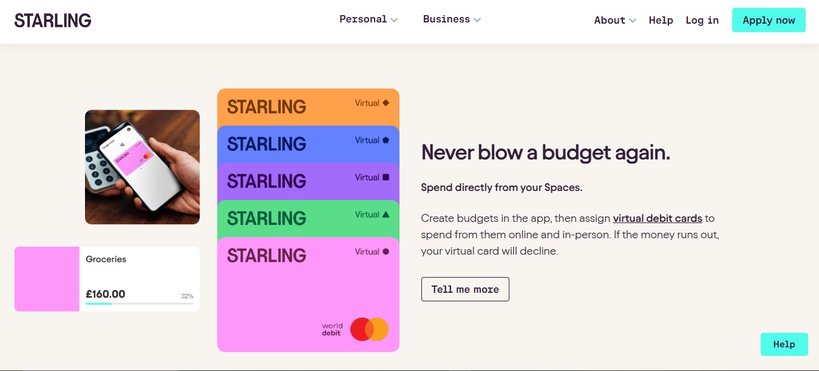Screen dimensions: 819x371
Task: Click the Groceries budget progress bar
Action: [139, 304]
